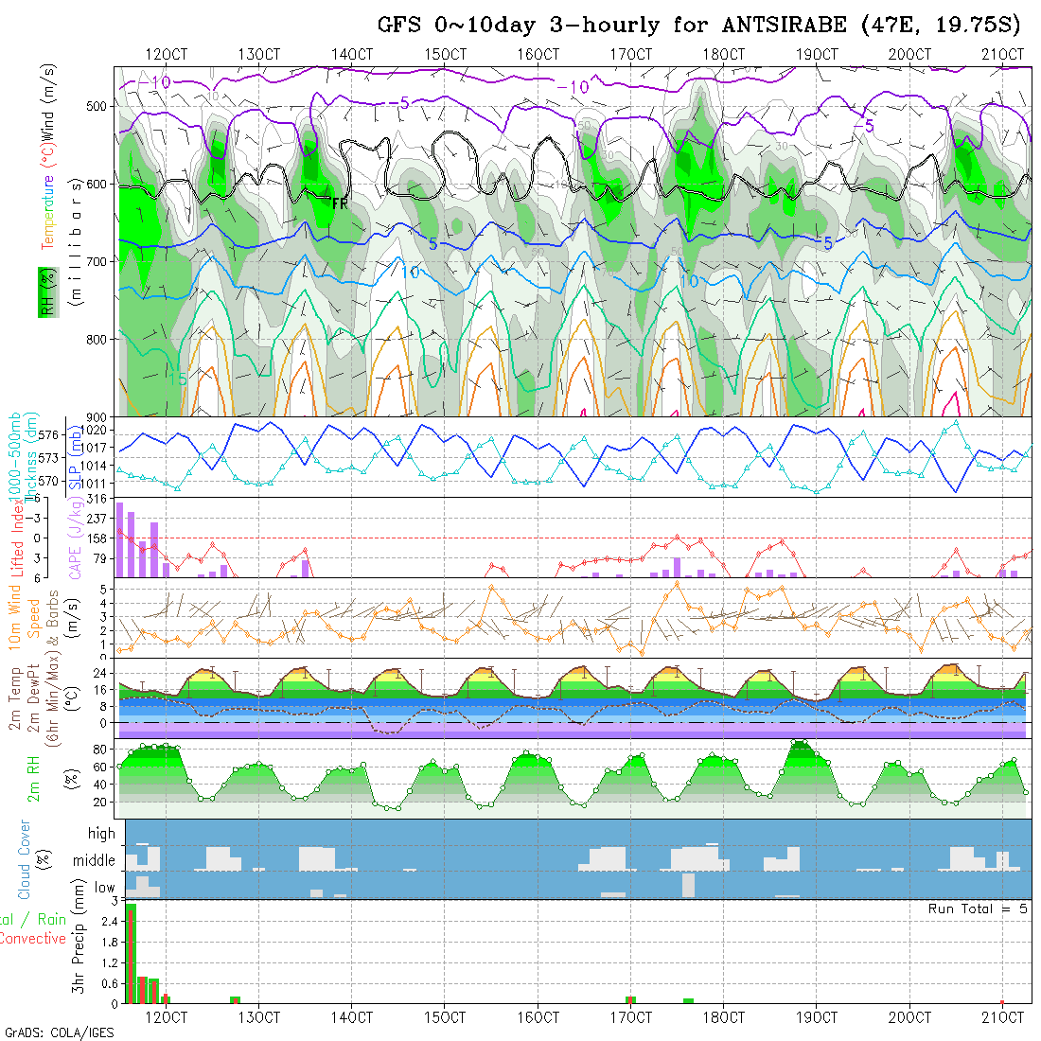Screen dimensions: 1041x1041
Task: Click the "Run Total = 5" text
Action: click(979, 909)
